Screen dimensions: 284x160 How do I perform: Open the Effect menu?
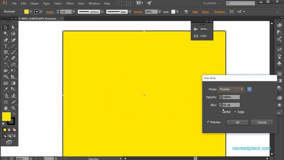[70, 4]
